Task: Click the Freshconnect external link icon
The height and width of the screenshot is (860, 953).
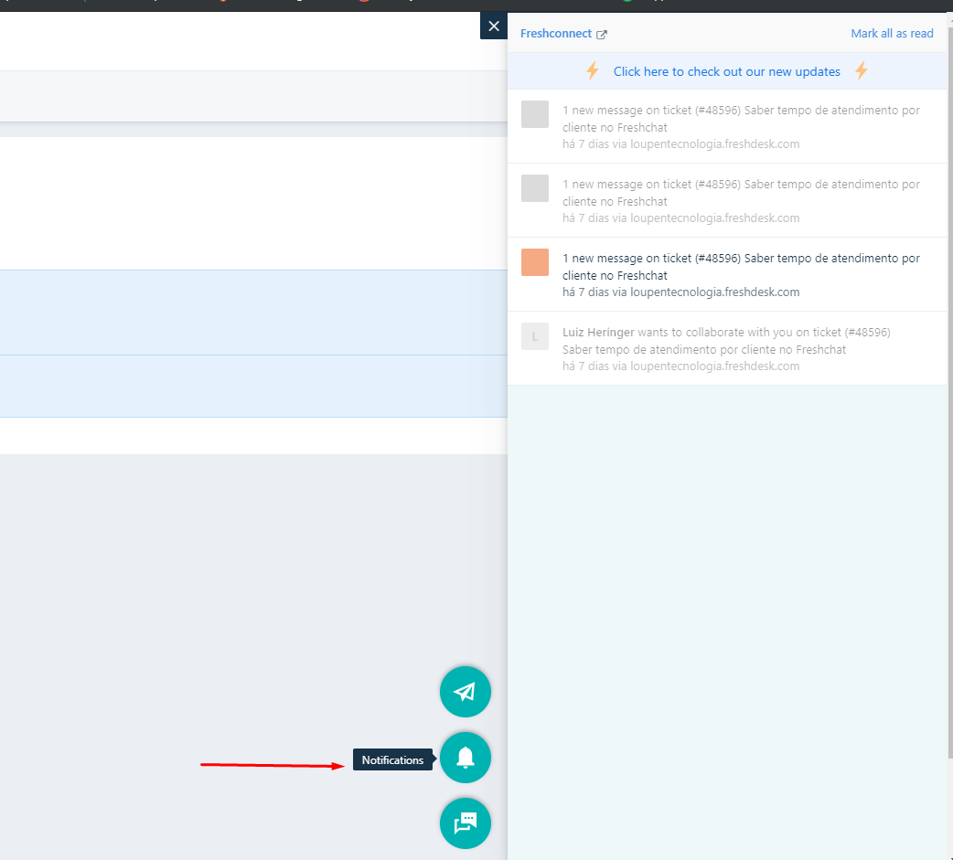Action: (601, 35)
